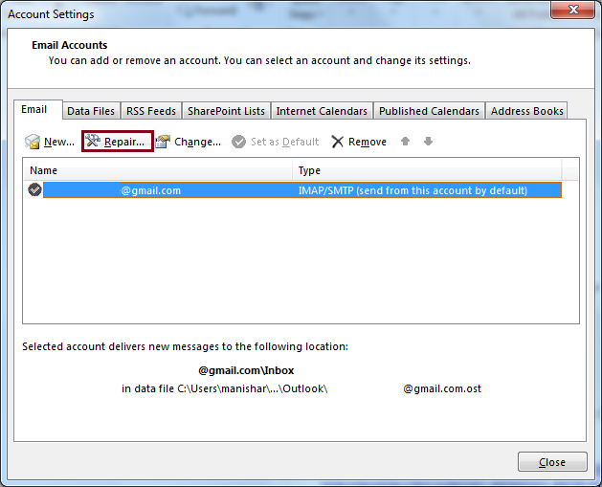Click the Remove label

coord(367,142)
